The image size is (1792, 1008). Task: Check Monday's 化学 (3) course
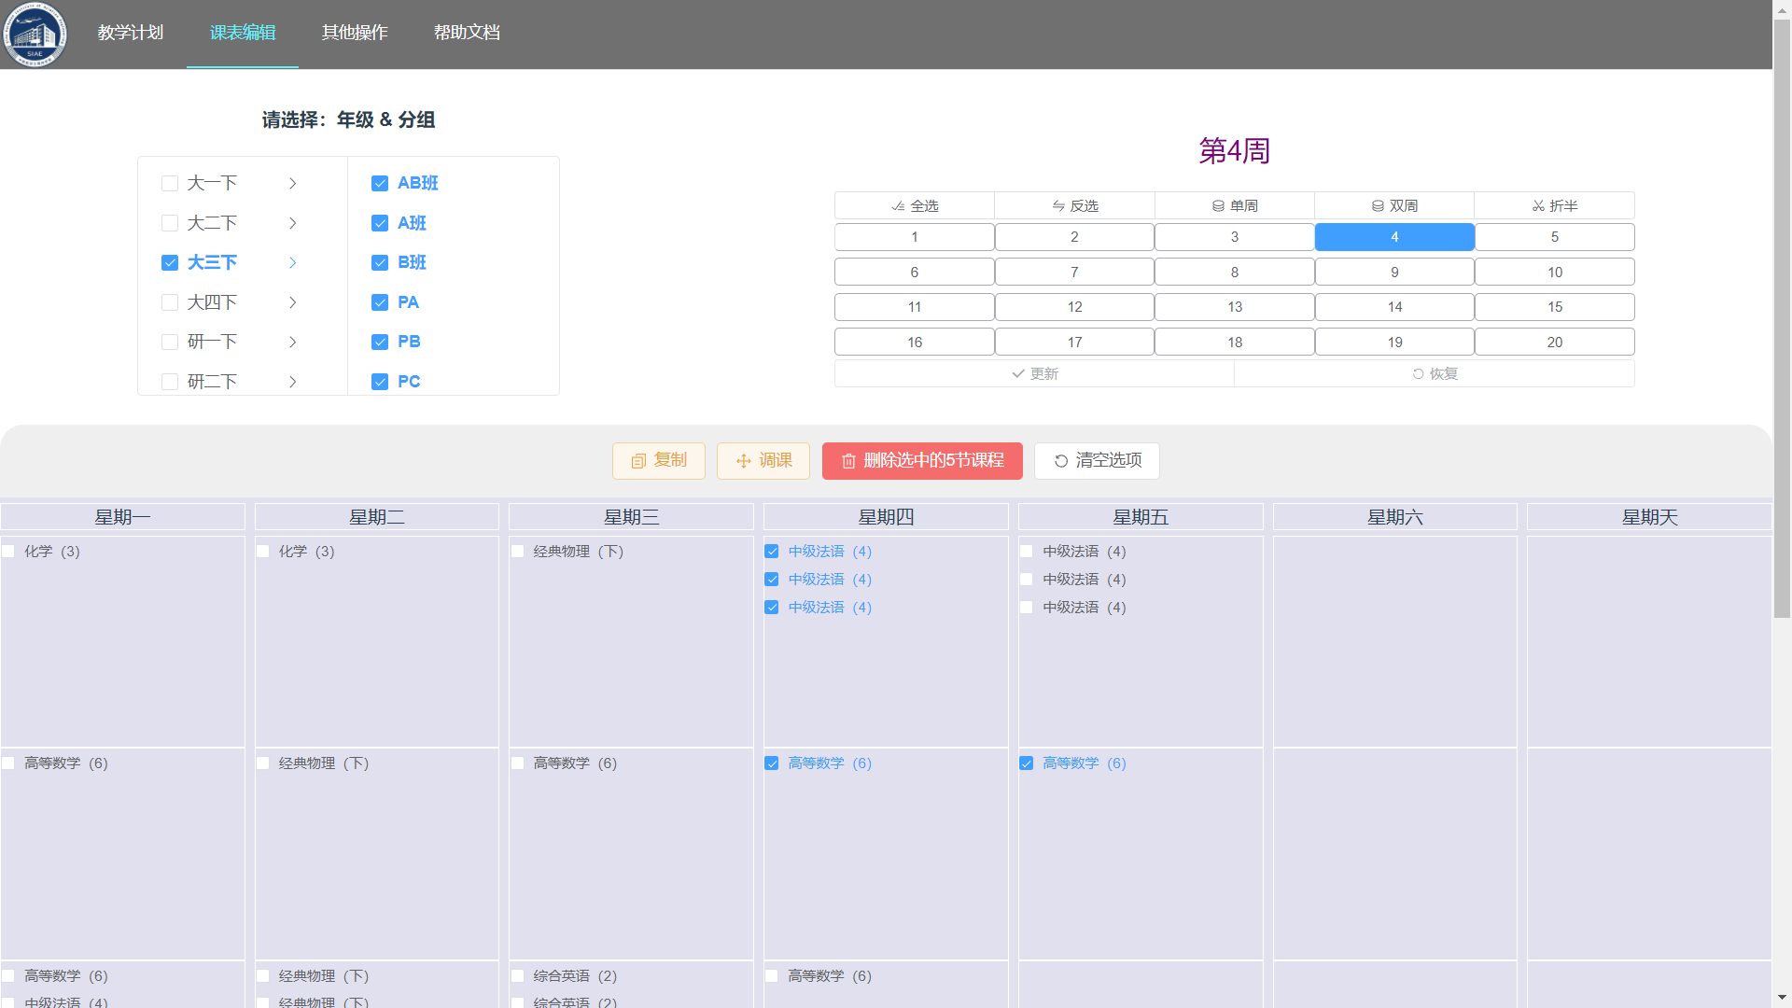pos(8,552)
